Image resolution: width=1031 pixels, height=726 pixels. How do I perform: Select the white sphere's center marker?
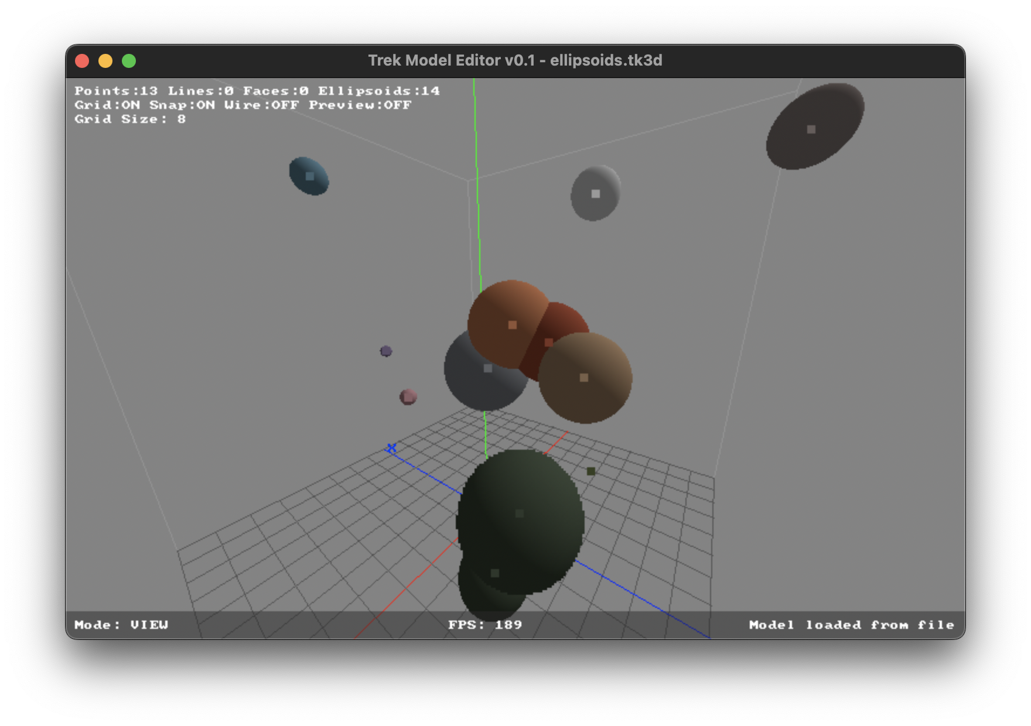(596, 192)
